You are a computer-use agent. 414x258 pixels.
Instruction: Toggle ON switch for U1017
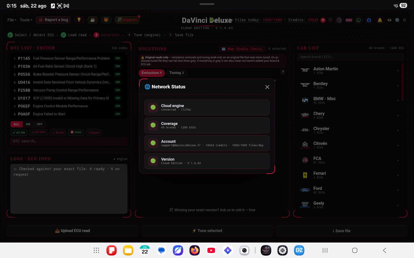click(x=118, y=98)
